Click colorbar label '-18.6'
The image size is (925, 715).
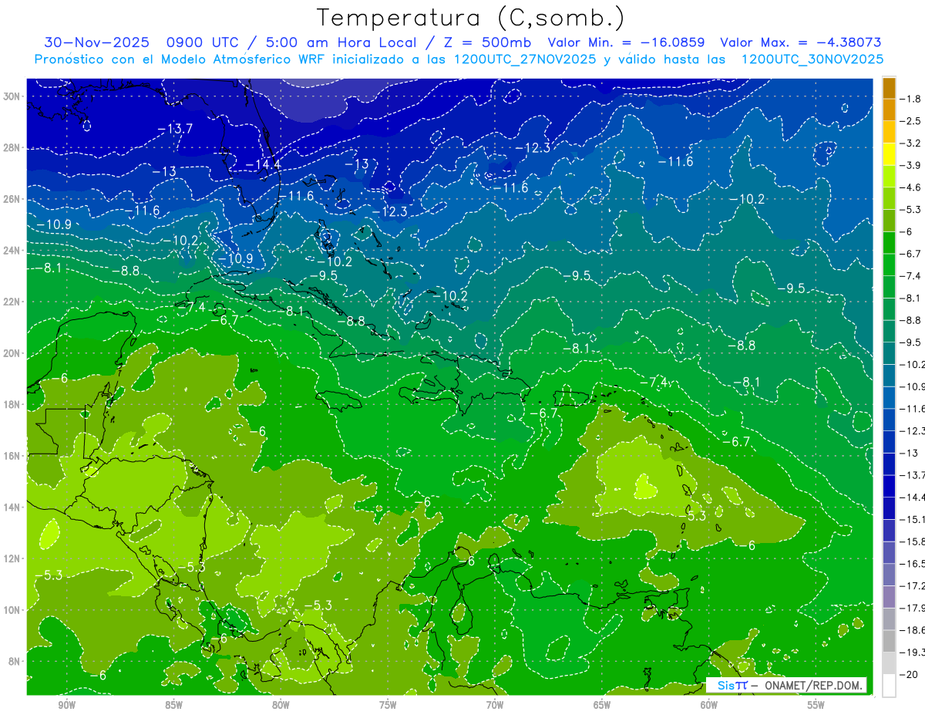pyautogui.click(x=913, y=630)
